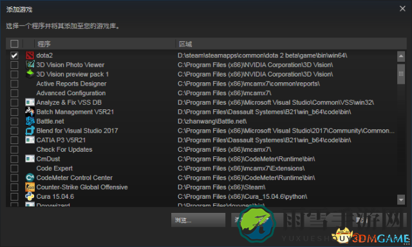Screen dimensions: 412x247
Task: Select the dota2 program name
Action: pos(44,55)
